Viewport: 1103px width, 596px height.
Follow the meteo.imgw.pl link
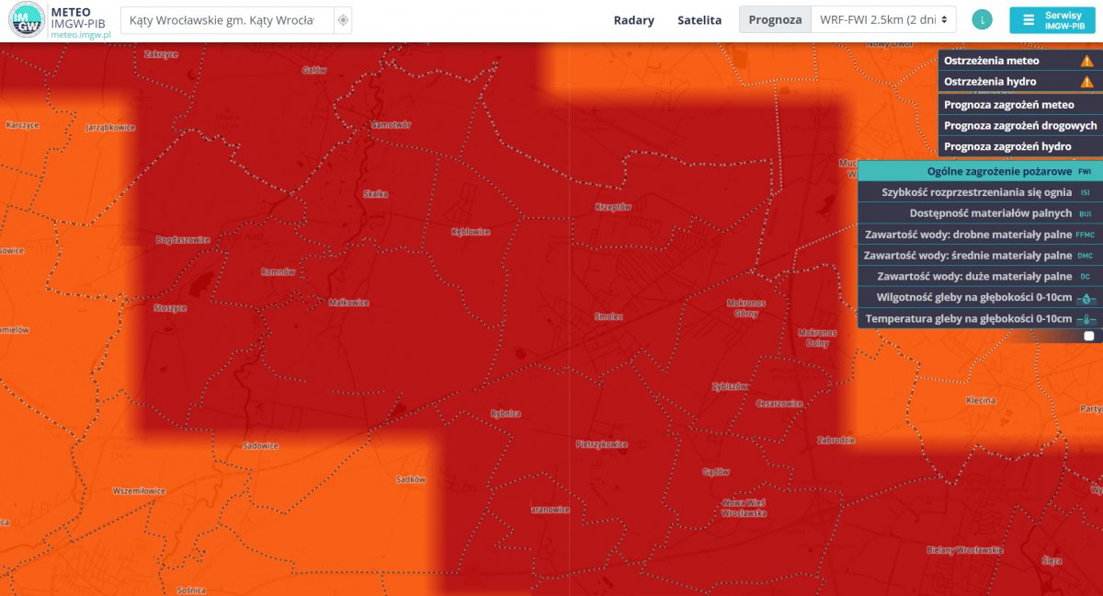[81, 34]
